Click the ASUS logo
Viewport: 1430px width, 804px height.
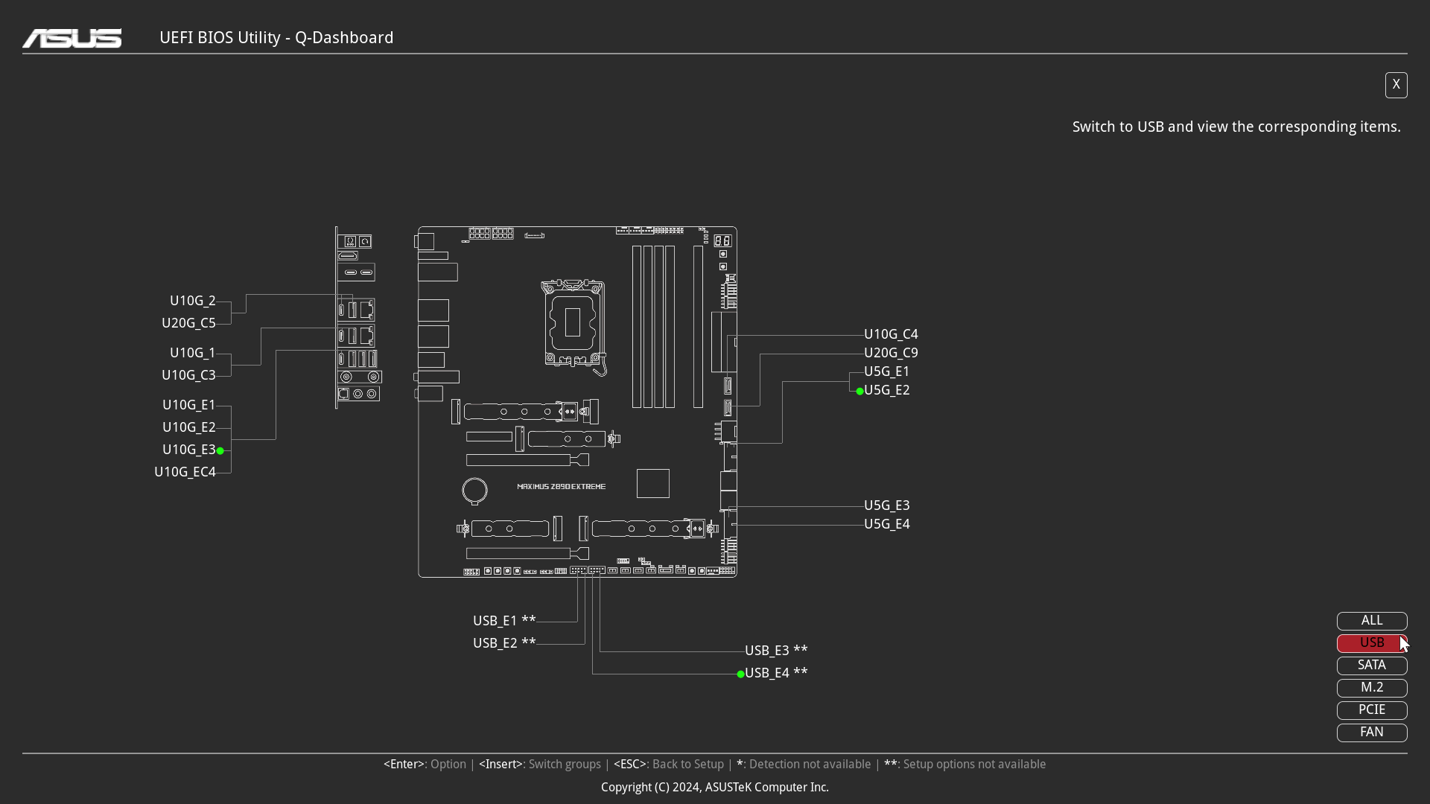71,38
